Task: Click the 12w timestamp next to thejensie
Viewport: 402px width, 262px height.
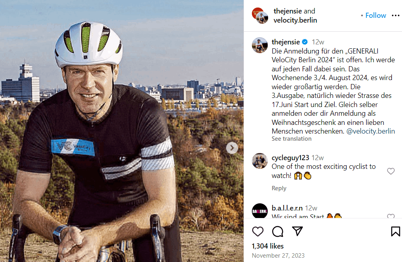Action: pyautogui.click(x=319, y=42)
